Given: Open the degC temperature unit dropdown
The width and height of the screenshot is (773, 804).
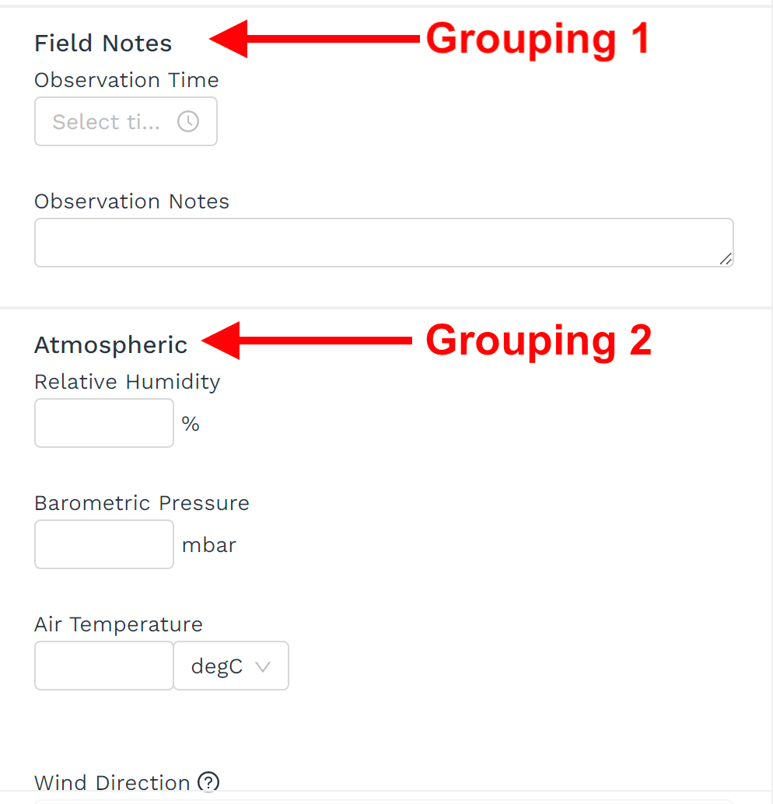Looking at the screenshot, I should tap(231, 666).
